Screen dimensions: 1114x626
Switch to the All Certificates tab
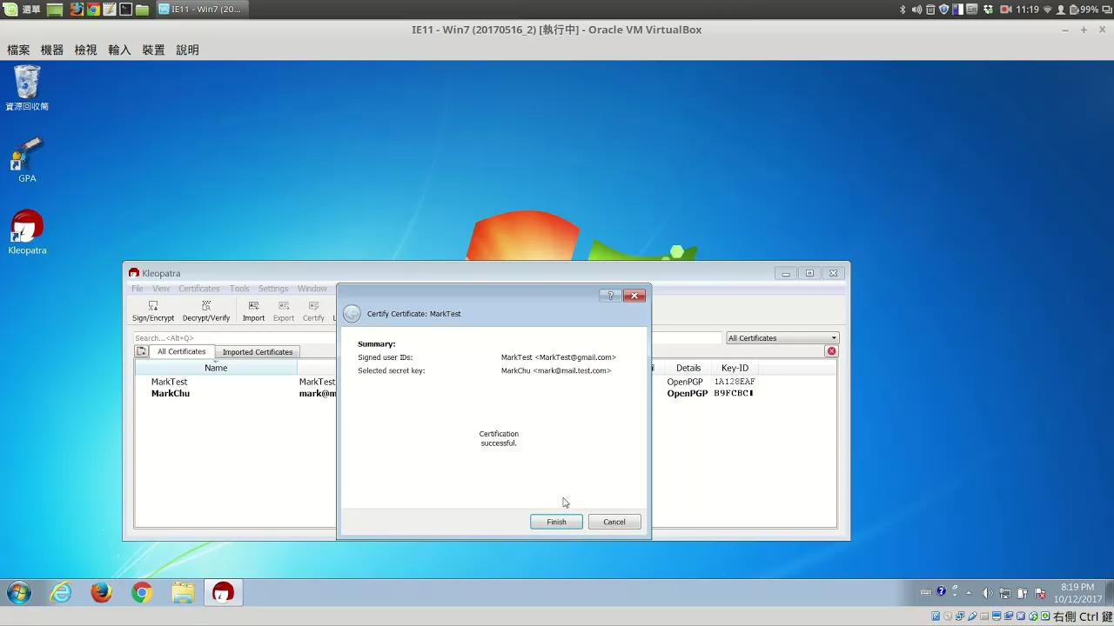click(181, 351)
